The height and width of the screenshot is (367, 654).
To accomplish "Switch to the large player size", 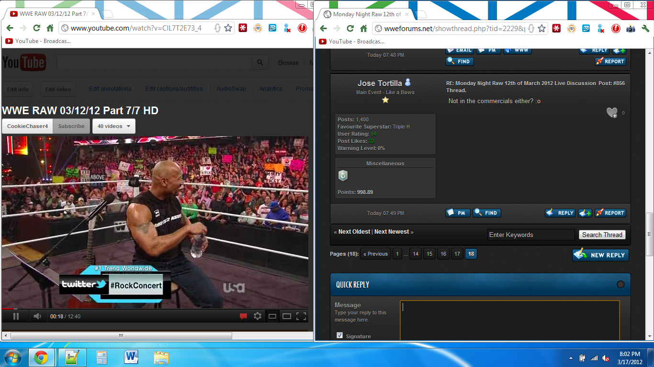I will 287,316.
